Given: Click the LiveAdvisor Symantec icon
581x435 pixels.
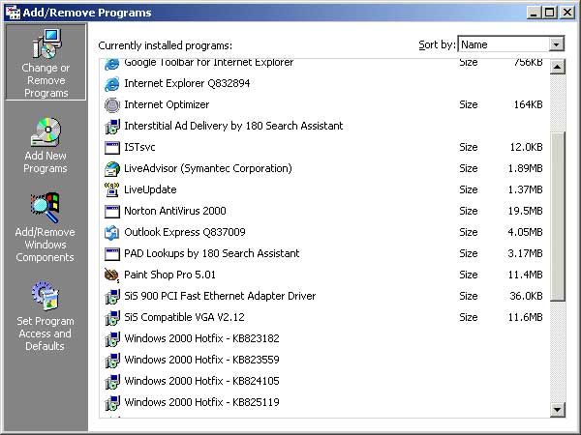Looking at the screenshot, I should pyautogui.click(x=111, y=168).
